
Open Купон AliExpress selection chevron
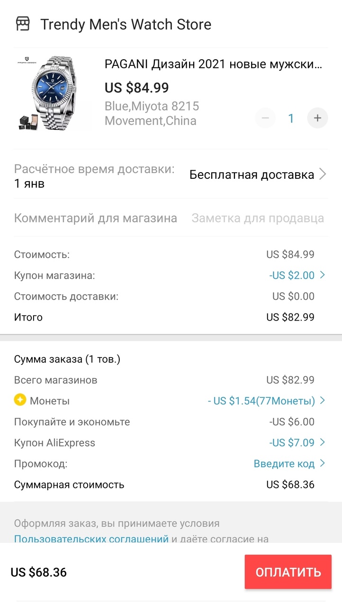pyautogui.click(x=323, y=442)
